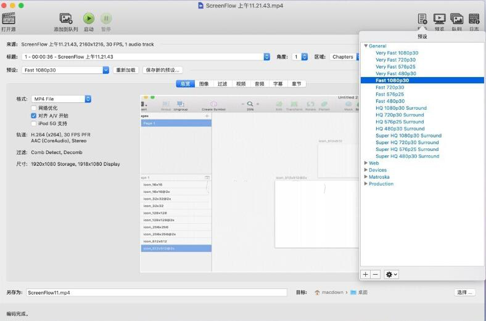This screenshot has width=486, height=321.
Task: Select the HQ 1080p30 Surround preset
Action: click(401, 108)
